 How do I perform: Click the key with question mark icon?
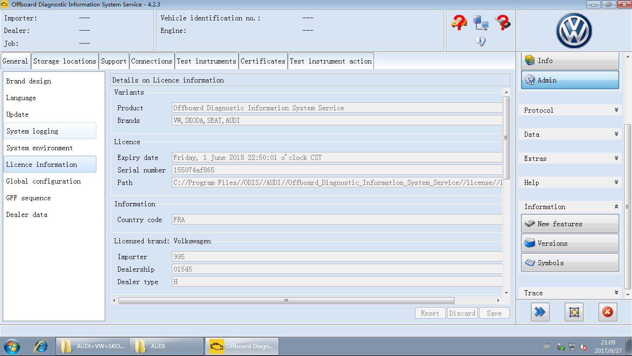coord(502,23)
